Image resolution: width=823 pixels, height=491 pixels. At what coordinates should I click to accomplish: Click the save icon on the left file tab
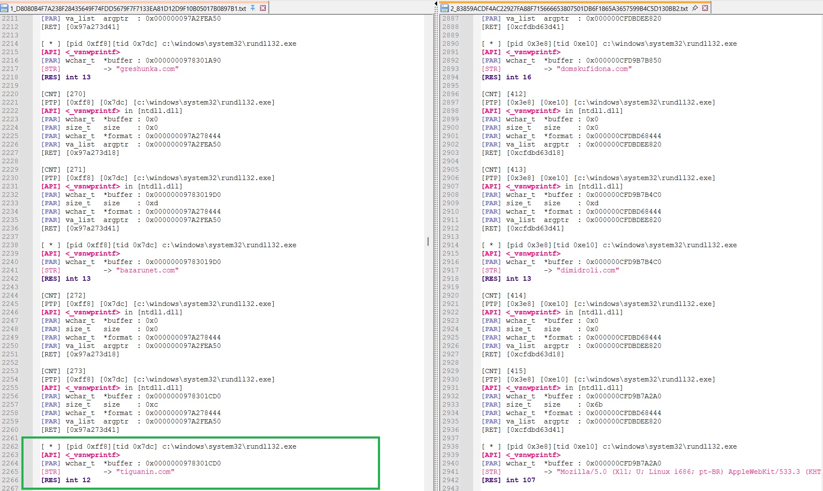click(x=5, y=8)
